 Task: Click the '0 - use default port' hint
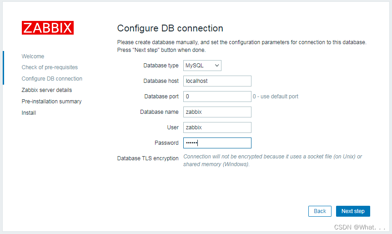tap(276, 97)
